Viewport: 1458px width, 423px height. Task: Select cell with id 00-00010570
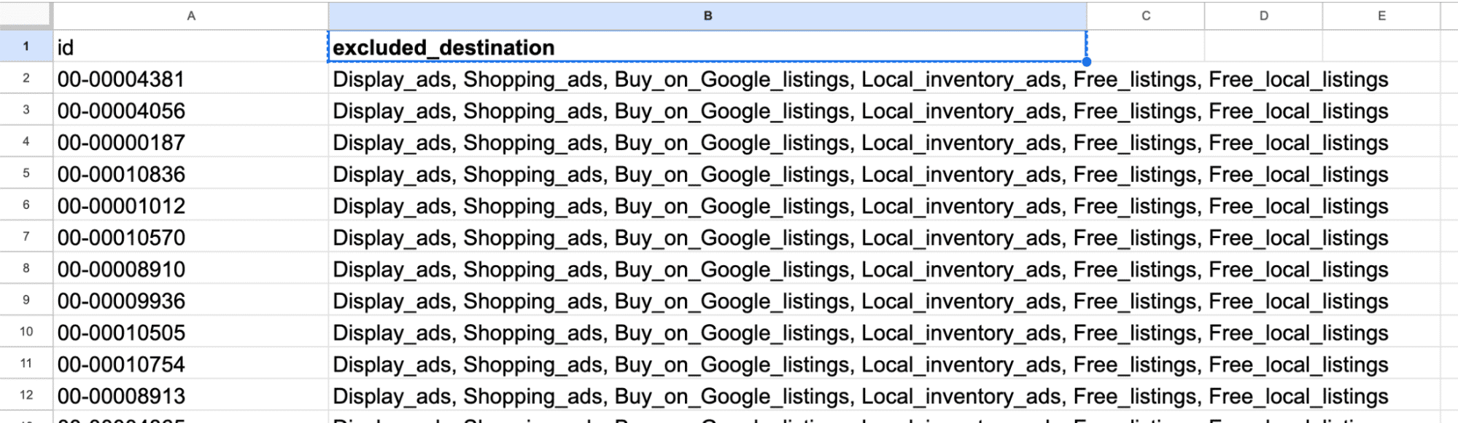coord(191,237)
